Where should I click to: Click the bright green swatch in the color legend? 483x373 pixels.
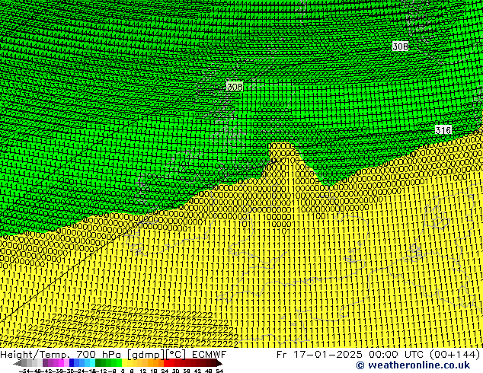pyautogui.click(x=119, y=363)
